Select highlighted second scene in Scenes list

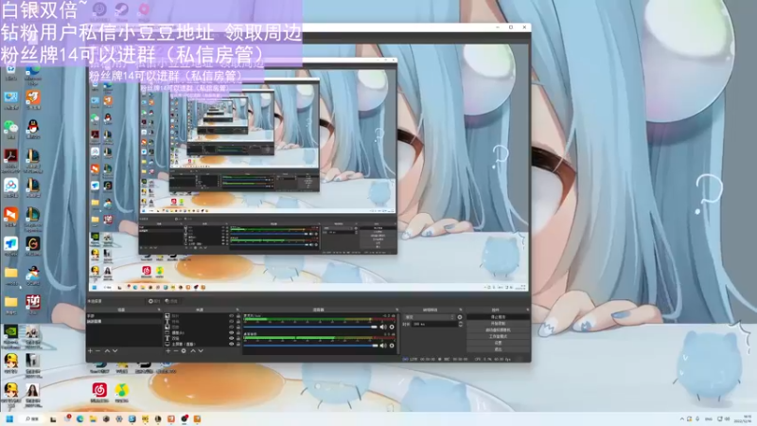pos(124,321)
